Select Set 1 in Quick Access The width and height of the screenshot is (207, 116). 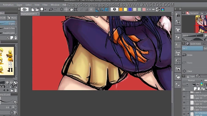pos(193,48)
